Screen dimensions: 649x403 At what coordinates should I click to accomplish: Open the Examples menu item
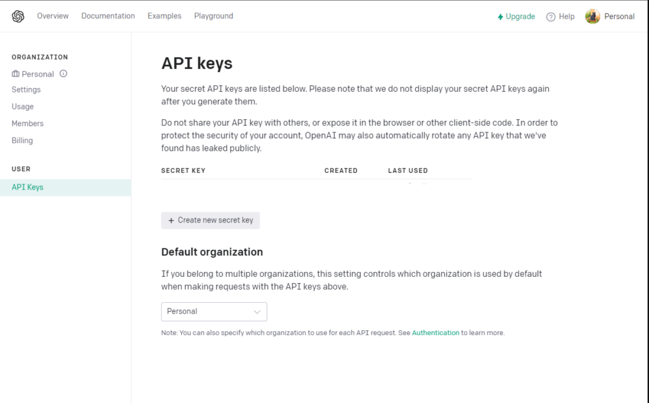[x=164, y=16]
